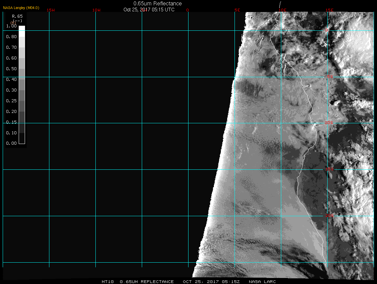The height and width of the screenshot is (284, 377).
Task: Click the '15S' latitude label
Action: coord(330,169)
